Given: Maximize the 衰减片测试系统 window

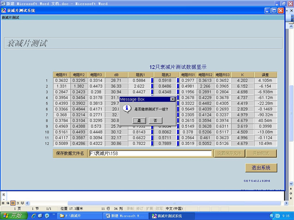Looking at the screenshot, I should [x=273, y=10].
